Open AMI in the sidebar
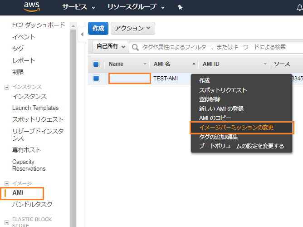Image resolution: width=303 pixels, height=227 pixels. tap(18, 193)
